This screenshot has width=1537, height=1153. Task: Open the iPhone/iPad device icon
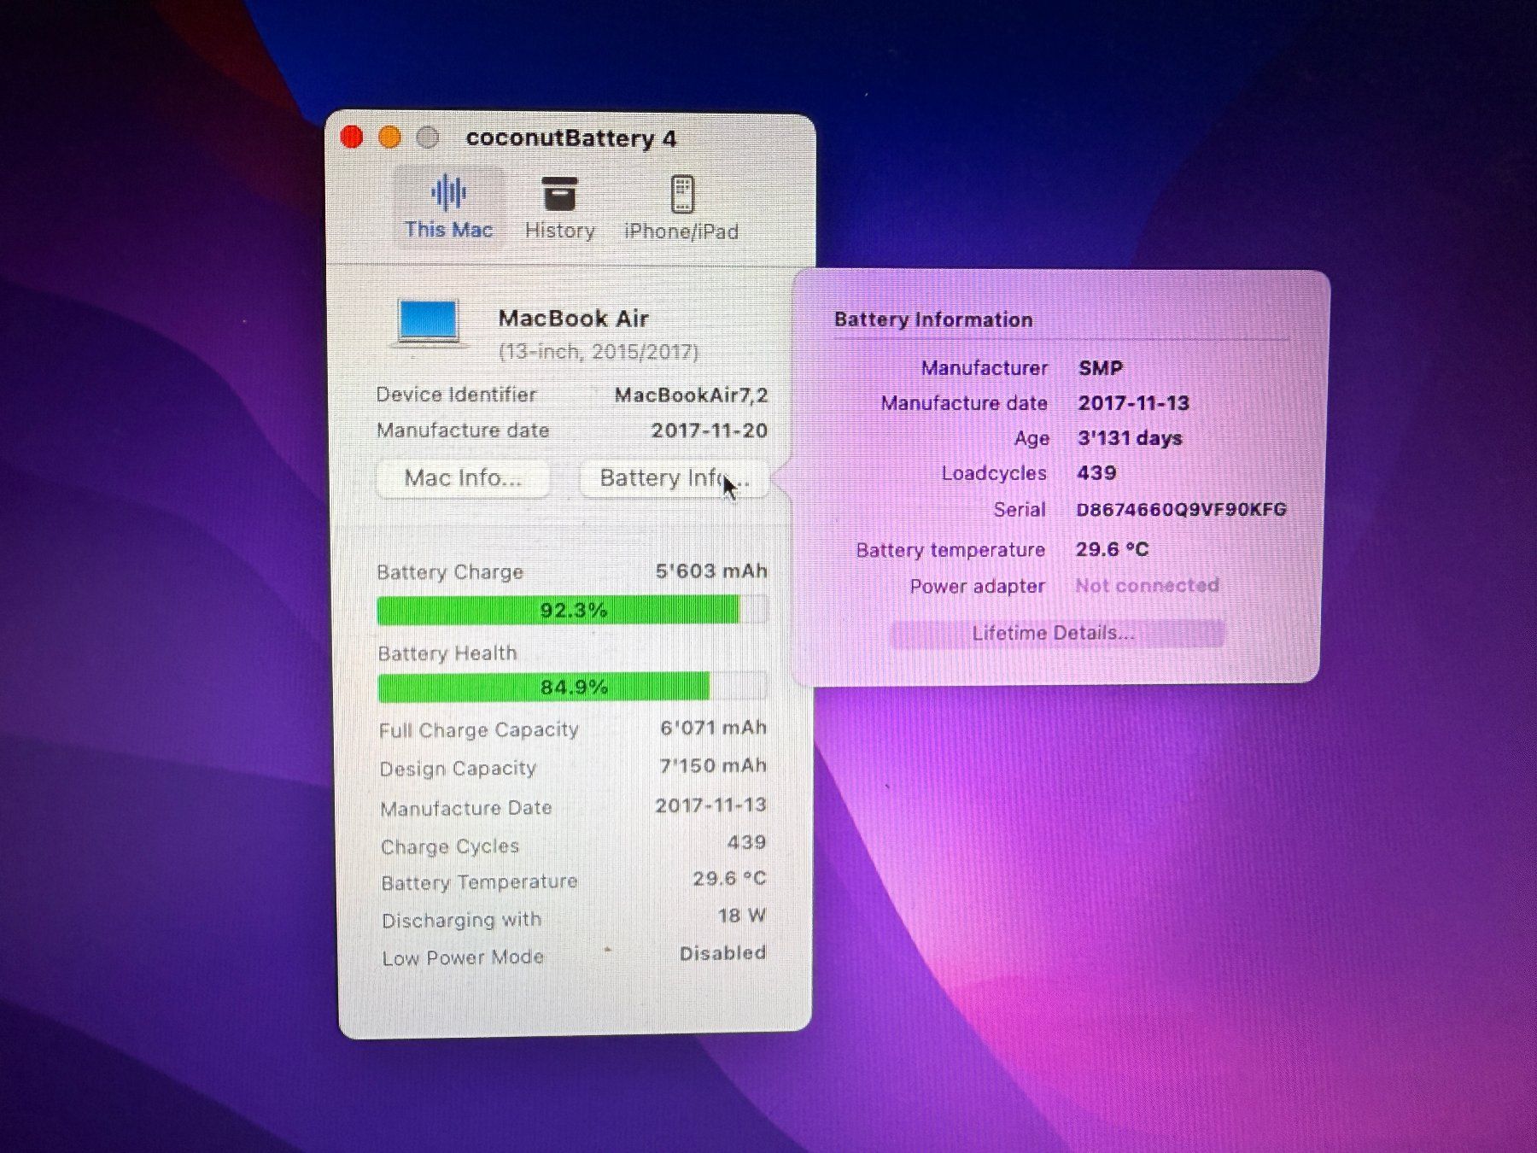click(681, 194)
